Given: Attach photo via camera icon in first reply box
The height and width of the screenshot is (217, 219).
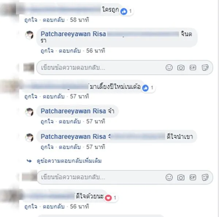Looking at the screenshot, I should [x=181, y=68].
